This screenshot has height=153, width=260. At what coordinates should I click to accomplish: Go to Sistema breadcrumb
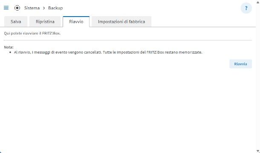click(x=32, y=8)
